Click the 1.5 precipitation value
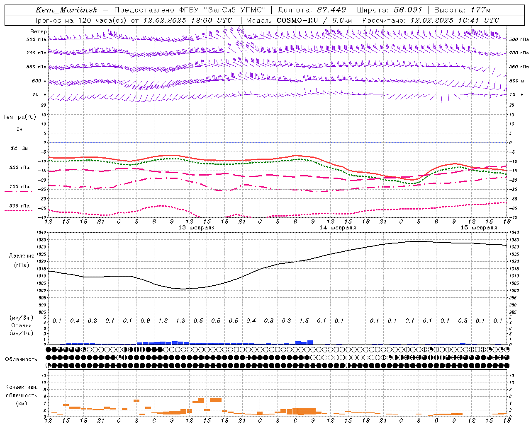This screenshot has height=424, width=531. pos(304,321)
